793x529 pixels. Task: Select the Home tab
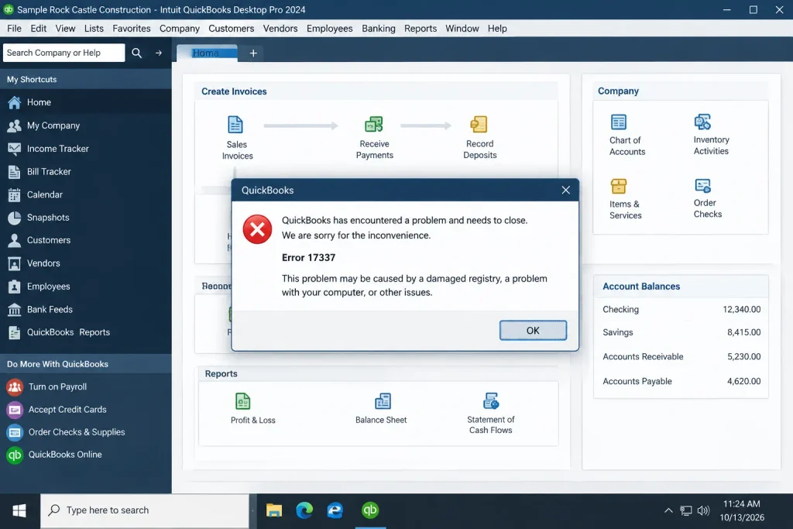click(206, 53)
